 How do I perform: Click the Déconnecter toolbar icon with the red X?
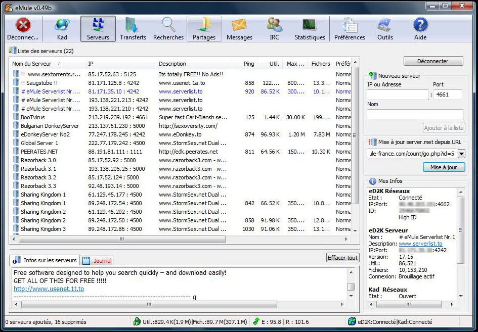[x=23, y=29]
